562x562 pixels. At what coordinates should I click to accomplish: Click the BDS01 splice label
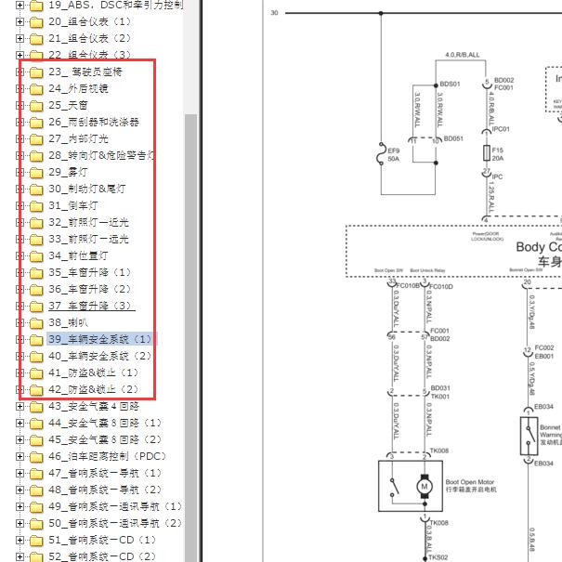coord(450,84)
